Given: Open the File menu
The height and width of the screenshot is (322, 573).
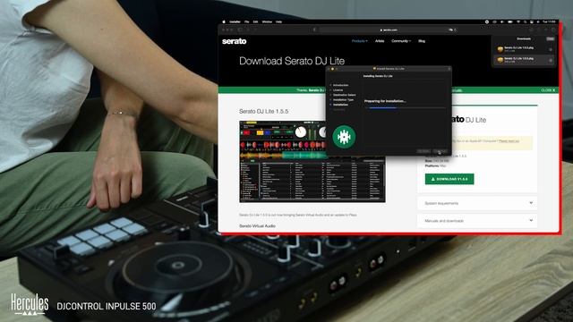Looking at the screenshot, I should click(x=247, y=21).
